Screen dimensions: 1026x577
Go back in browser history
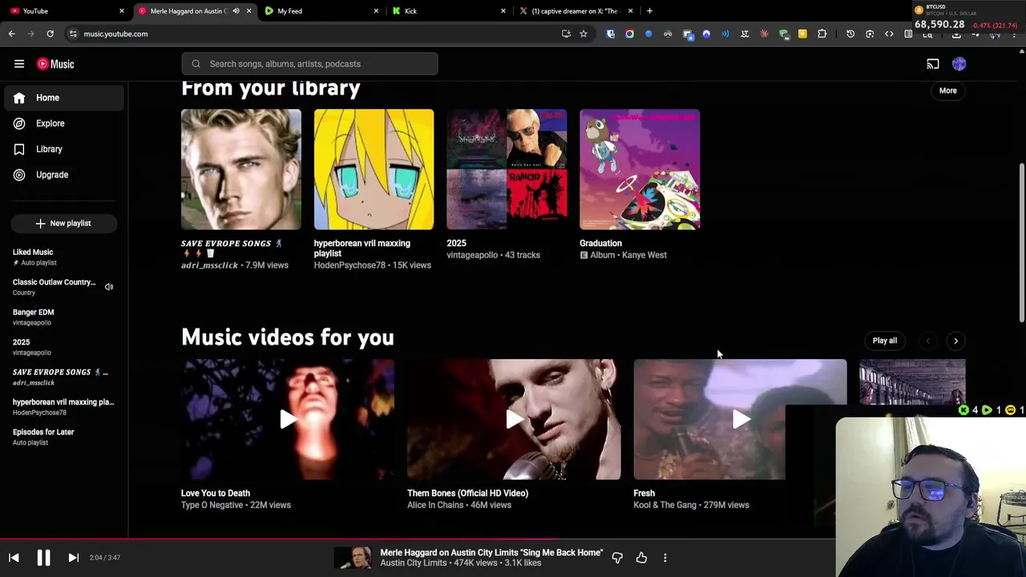click(11, 34)
